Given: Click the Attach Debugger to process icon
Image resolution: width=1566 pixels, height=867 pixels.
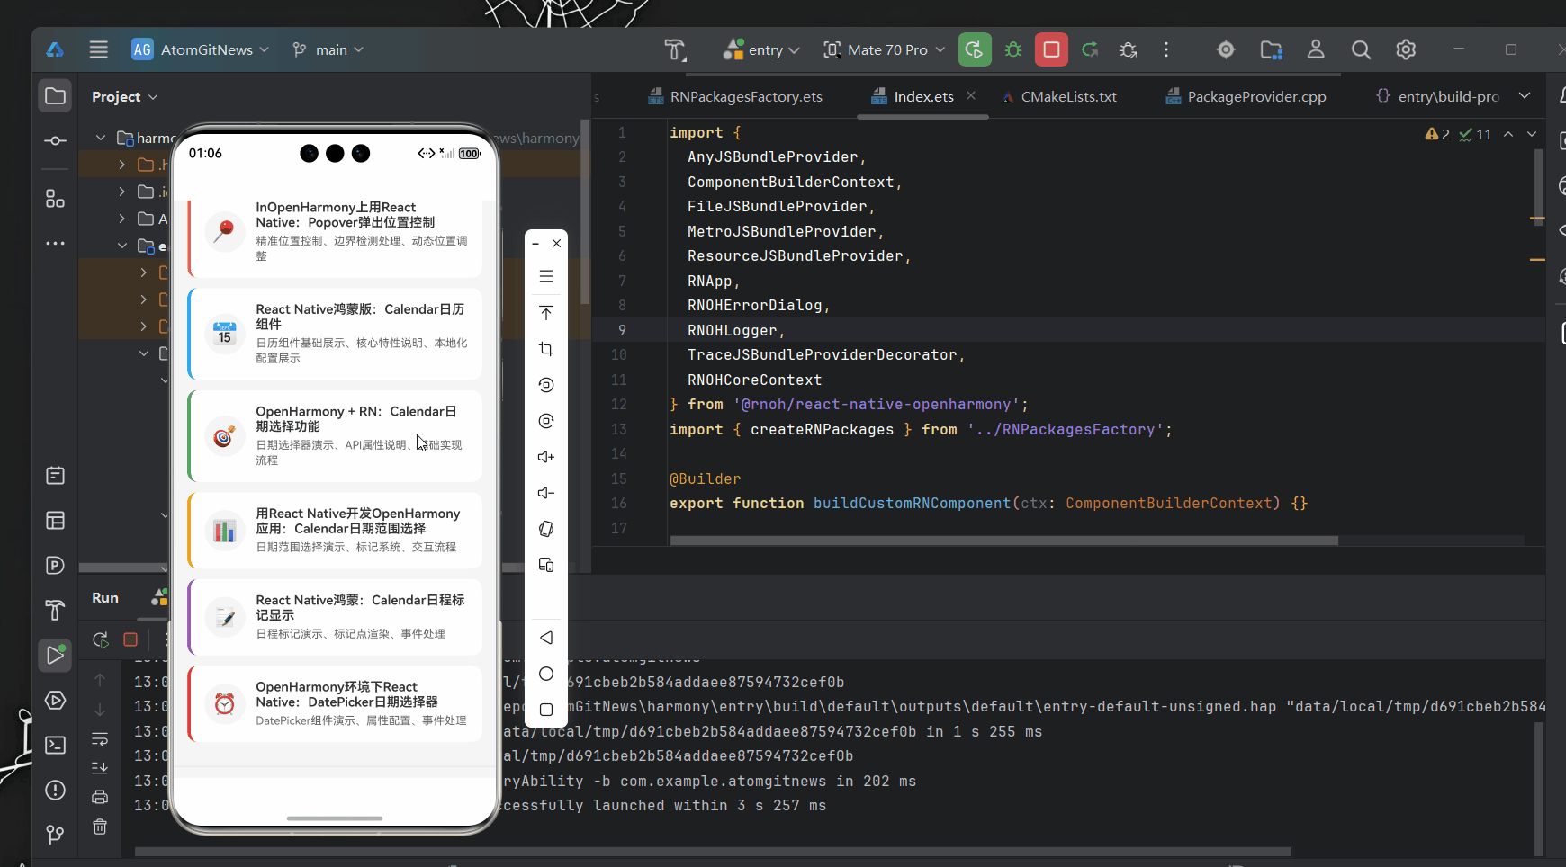Looking at the screenshot, I should [x=1129, y=49].
